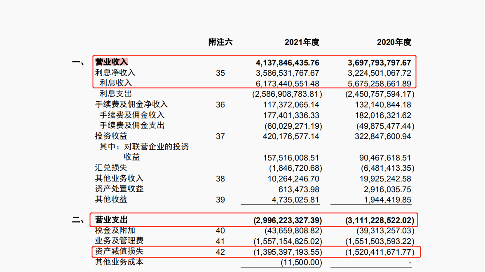
Task: Select 其中：对联营企业的投资 label
Action: tap(144, 146)
